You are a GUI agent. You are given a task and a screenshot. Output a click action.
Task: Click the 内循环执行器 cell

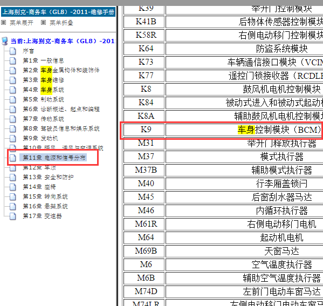(244, 210)
